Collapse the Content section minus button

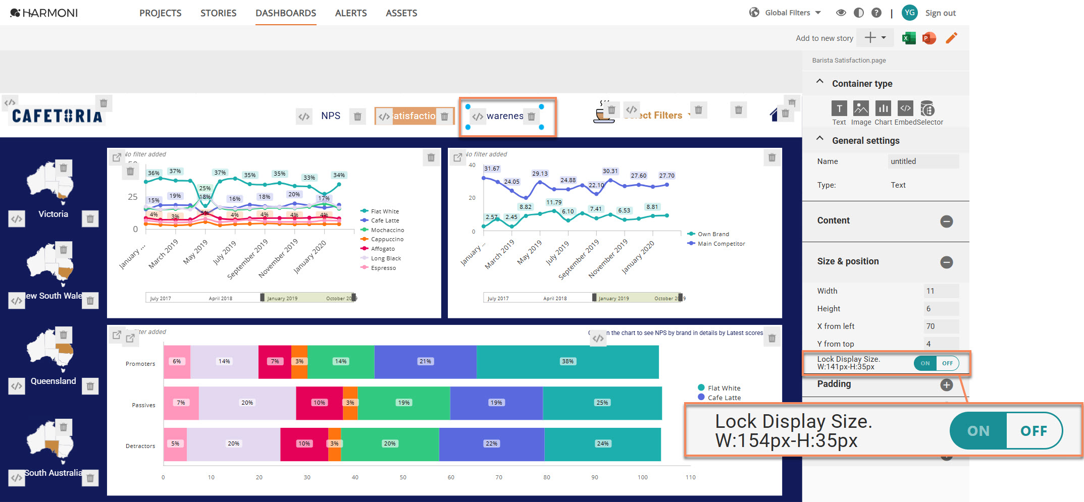pos(947,221)
